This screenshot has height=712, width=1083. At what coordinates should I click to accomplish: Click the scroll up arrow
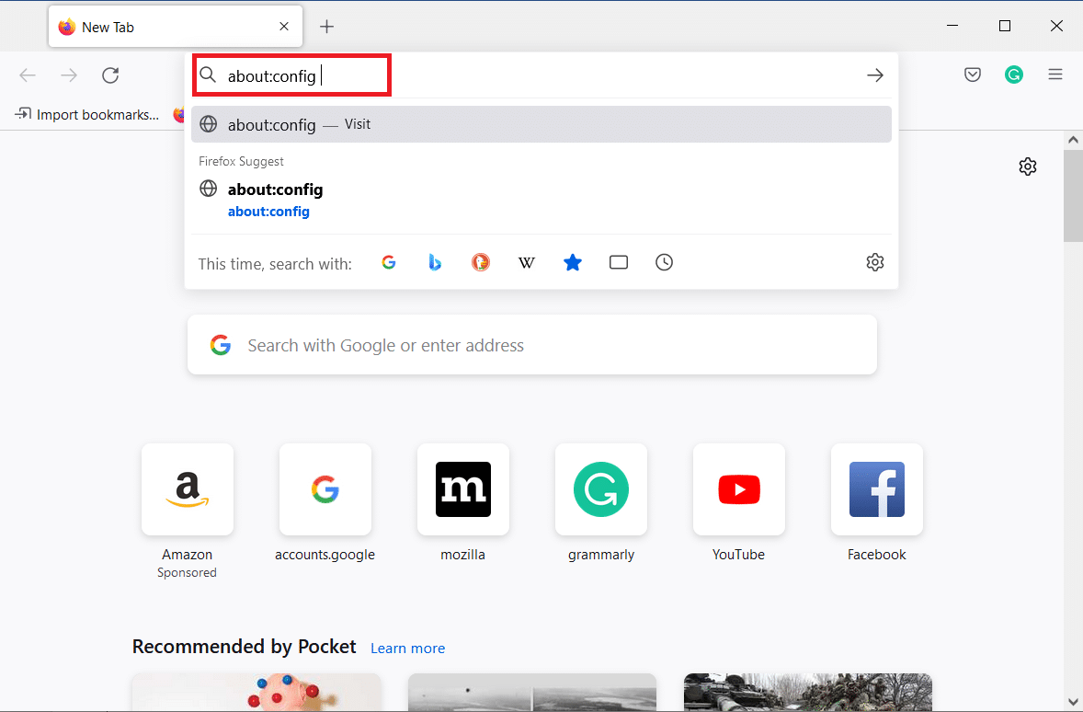click(1073, 141)
